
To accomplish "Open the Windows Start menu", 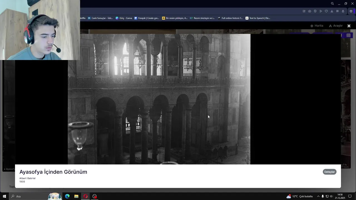I will (4, 196).
